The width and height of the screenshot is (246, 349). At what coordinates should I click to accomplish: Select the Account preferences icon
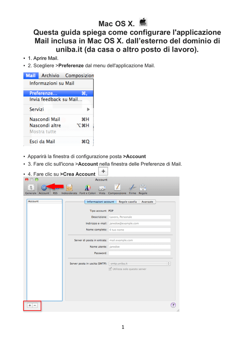pyautogui.click(x=44, y=189)
